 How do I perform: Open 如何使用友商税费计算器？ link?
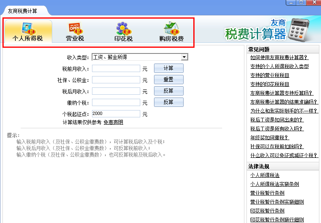[x=279, y=57]
